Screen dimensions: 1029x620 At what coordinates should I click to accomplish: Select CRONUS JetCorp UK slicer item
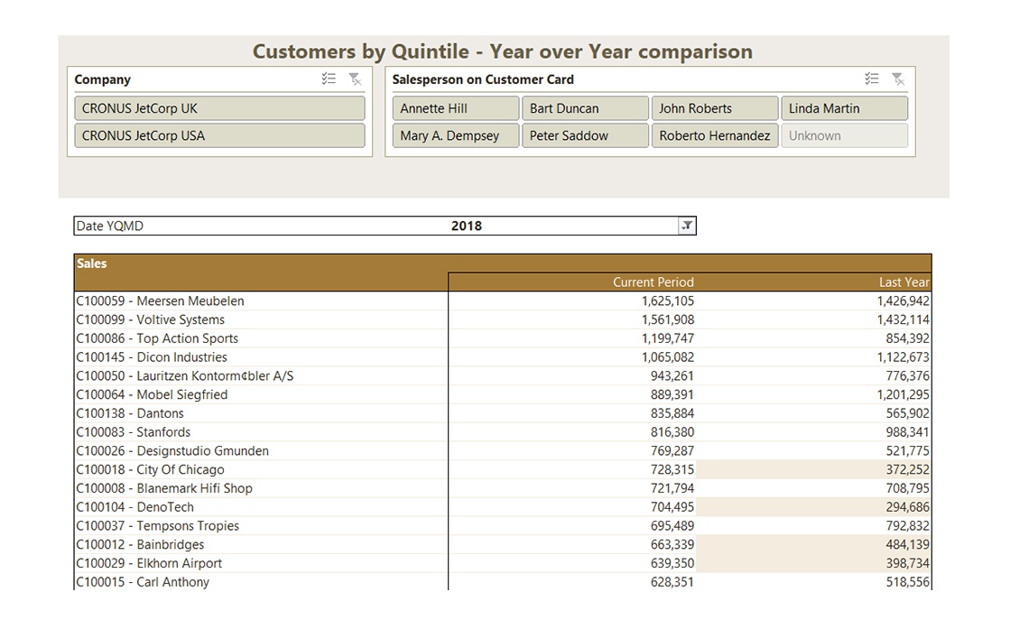point(220,108)
